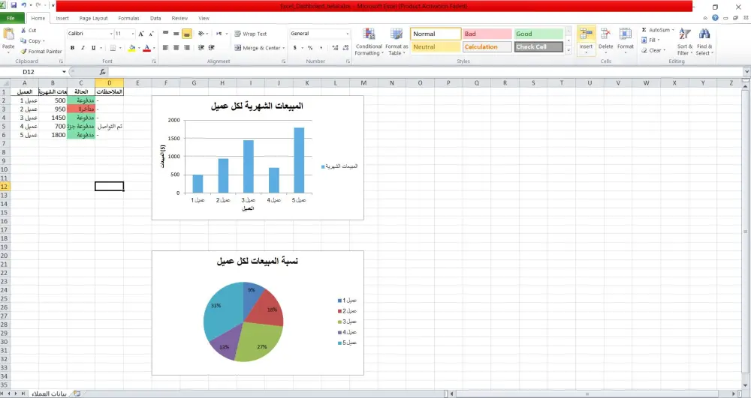751x398 pixels.
Task: Click the Increase Font Size icon
Action: tap(141, 34)
